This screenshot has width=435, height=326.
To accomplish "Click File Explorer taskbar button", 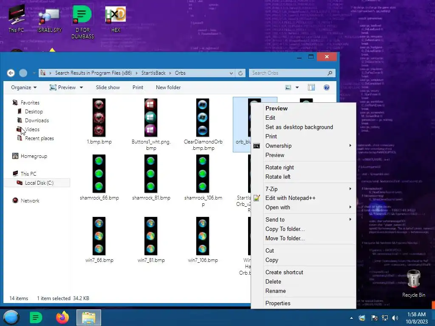I will (89, 318).
